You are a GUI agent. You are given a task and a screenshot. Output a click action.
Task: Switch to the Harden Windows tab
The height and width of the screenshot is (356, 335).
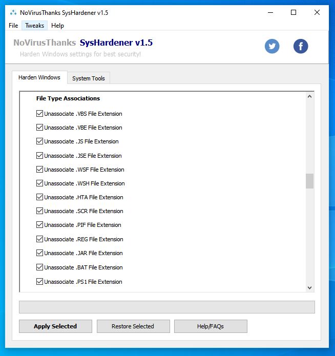click(39, 77)
